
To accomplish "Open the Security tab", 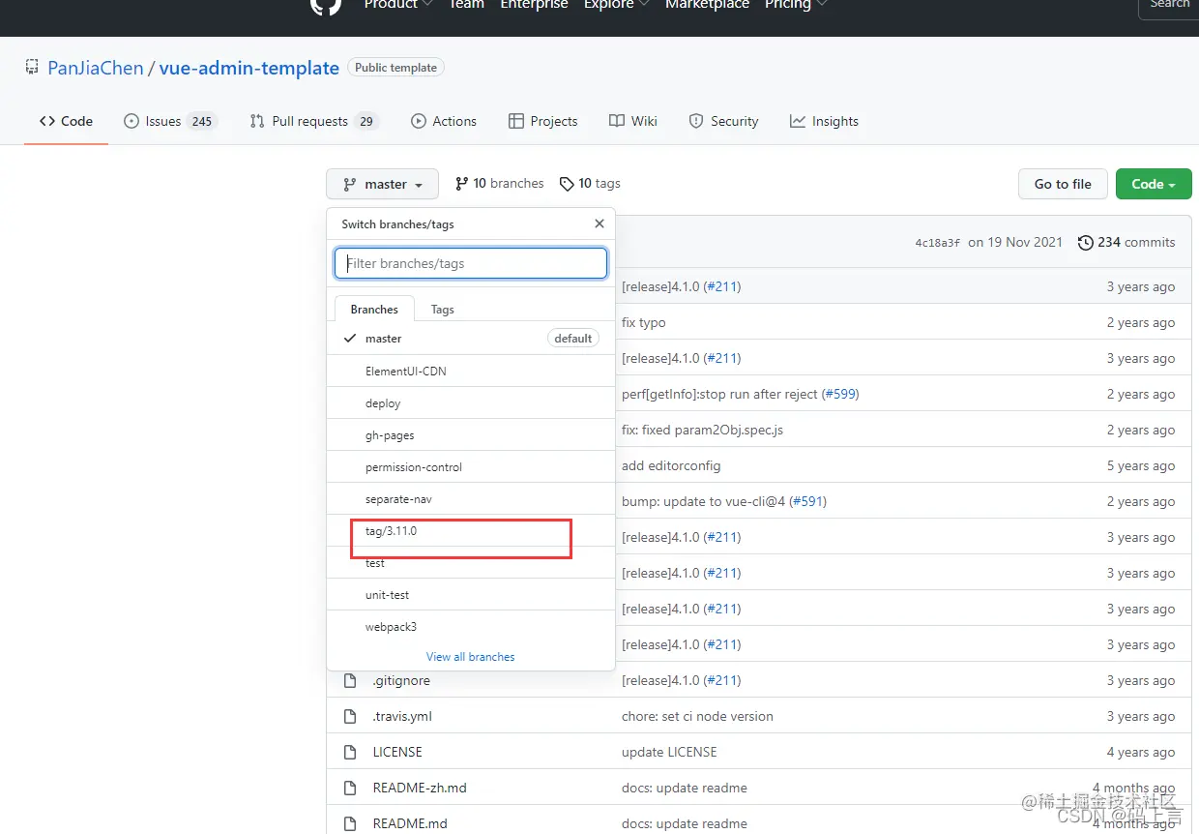I will (x=723, y=121).
